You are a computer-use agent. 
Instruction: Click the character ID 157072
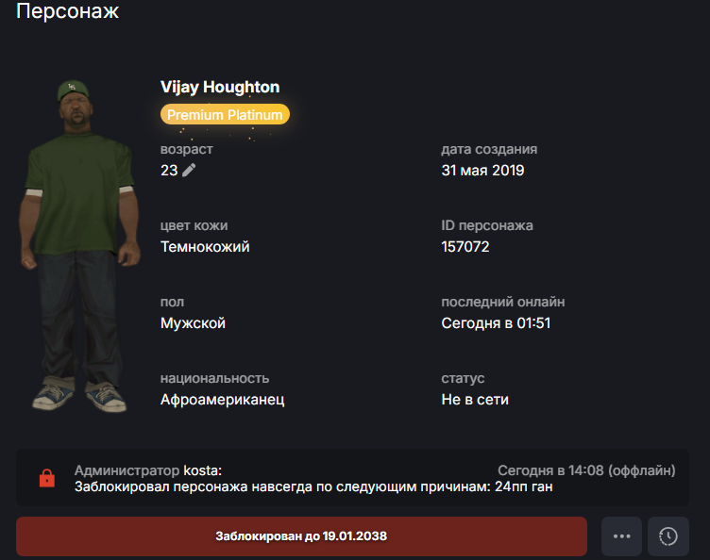click(465, 247)
